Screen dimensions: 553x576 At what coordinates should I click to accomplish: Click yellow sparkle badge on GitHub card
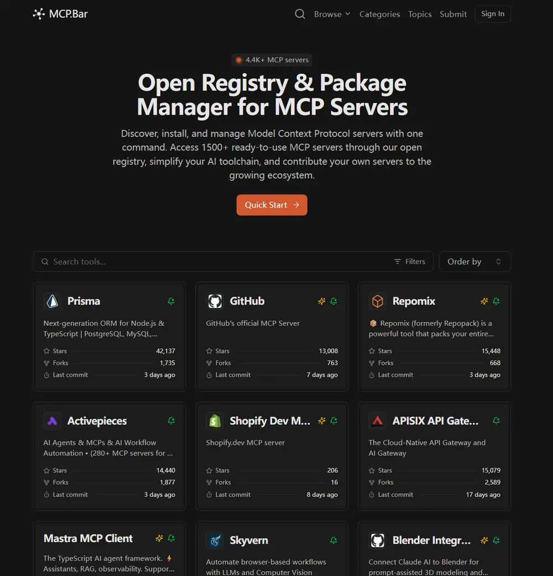321,301
